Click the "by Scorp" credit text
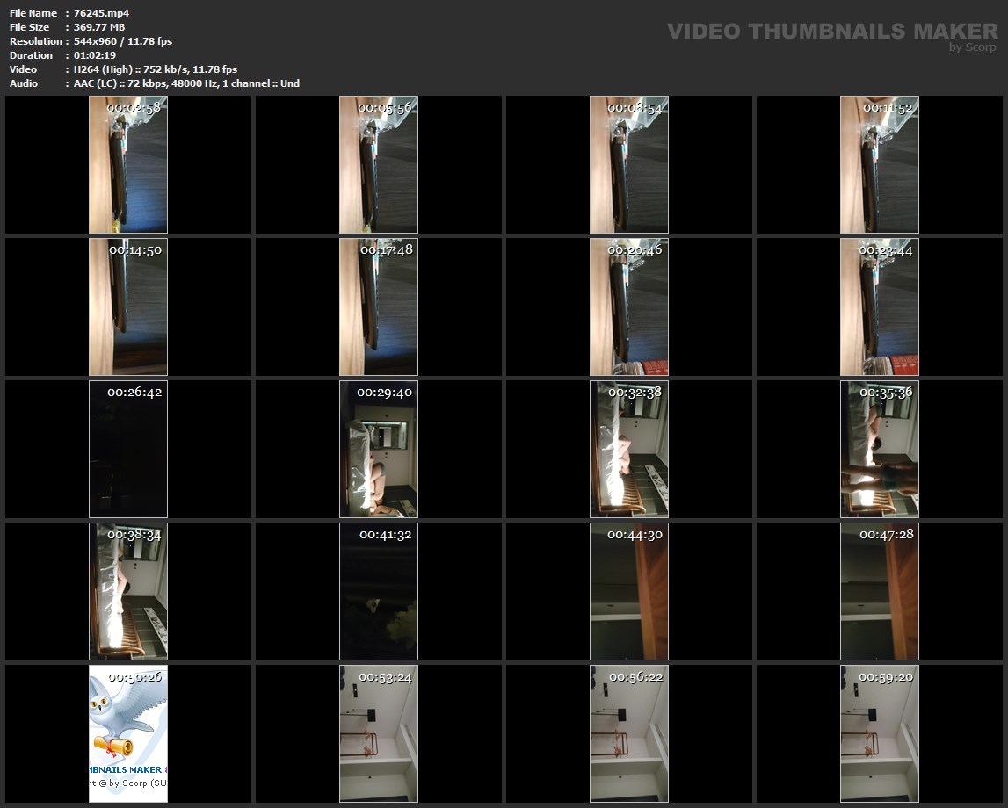Image resolution: width=1008 pixels, height=808 pixels. (x=972, y=47)
